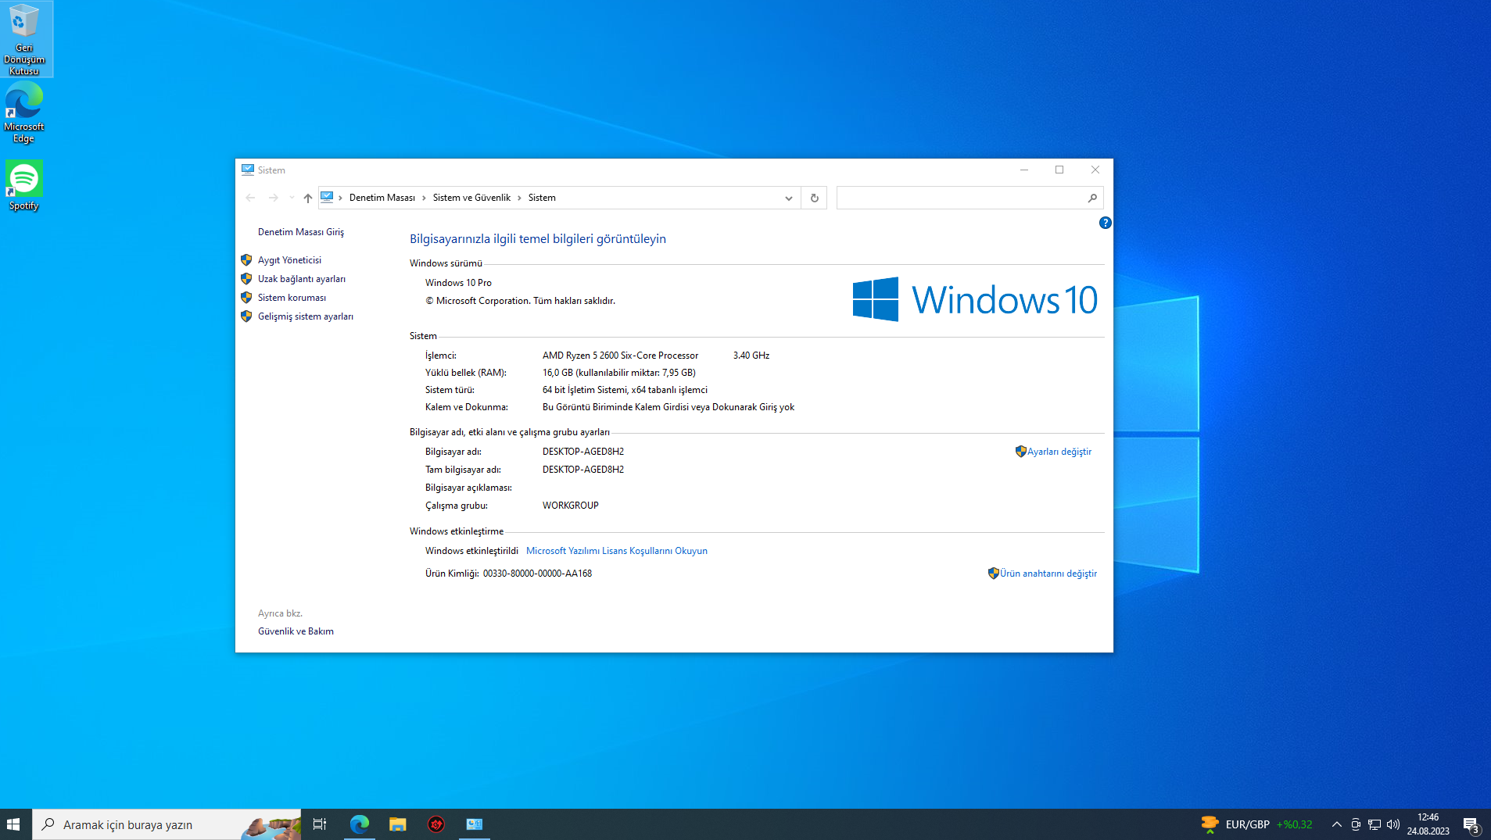This screenshot has height=840, width=1491.
Task: Open the help question mark icon
Action: pos(1105,223)
